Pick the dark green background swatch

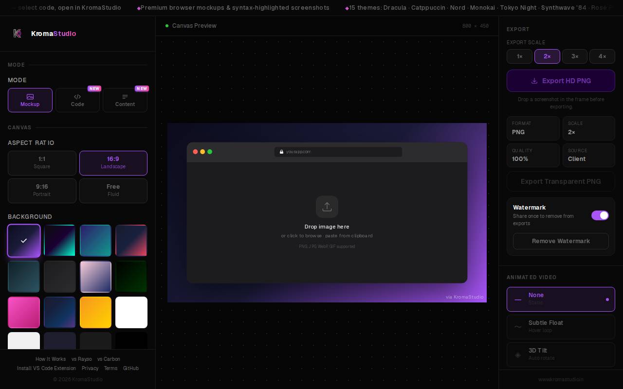131,277
